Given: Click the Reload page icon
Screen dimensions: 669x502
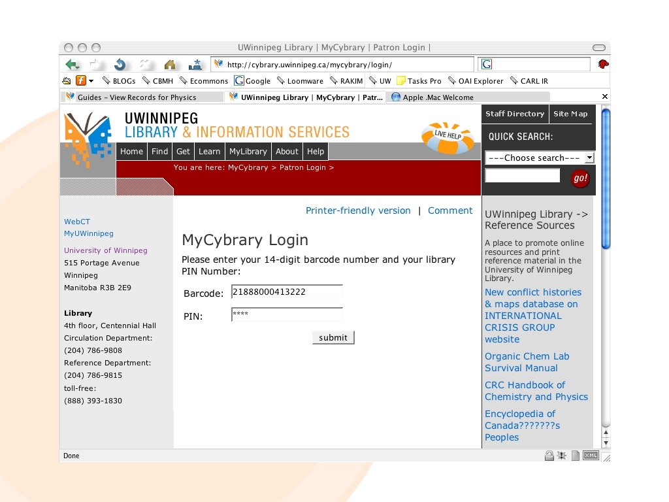Looking at the screenshot, I should tap(120, 65).
